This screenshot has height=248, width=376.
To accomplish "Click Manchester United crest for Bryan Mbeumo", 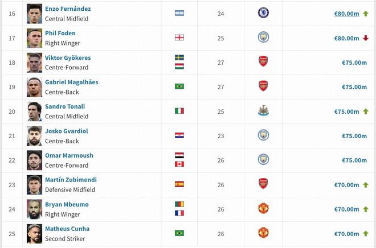I will coord(263,209).
